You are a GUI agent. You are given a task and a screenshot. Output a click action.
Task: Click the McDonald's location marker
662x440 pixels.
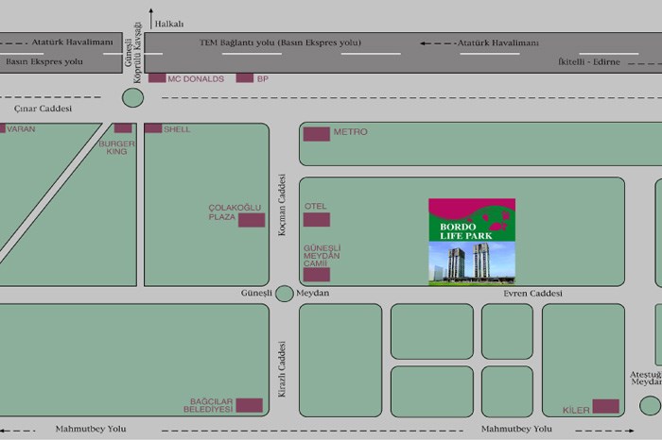[157, 78]
